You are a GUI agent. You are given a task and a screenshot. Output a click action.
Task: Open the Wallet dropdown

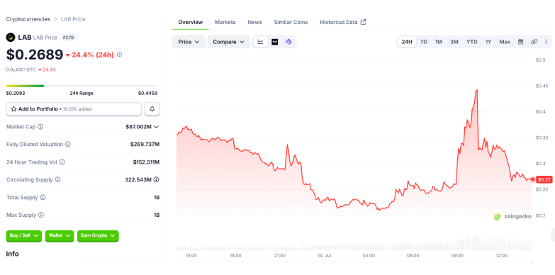[60, 236]
